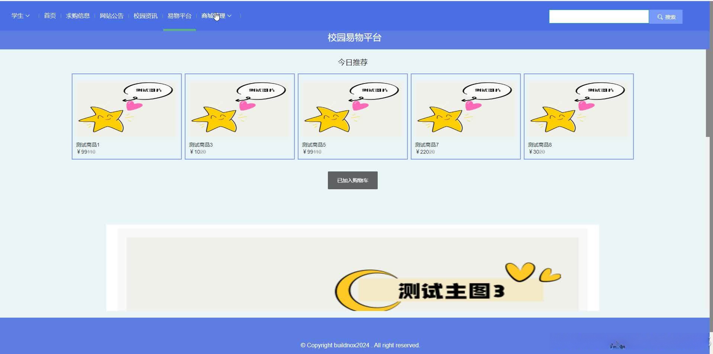Select the active 易物平台 tab
713x354 pixels.
click(x=179, y=16)
